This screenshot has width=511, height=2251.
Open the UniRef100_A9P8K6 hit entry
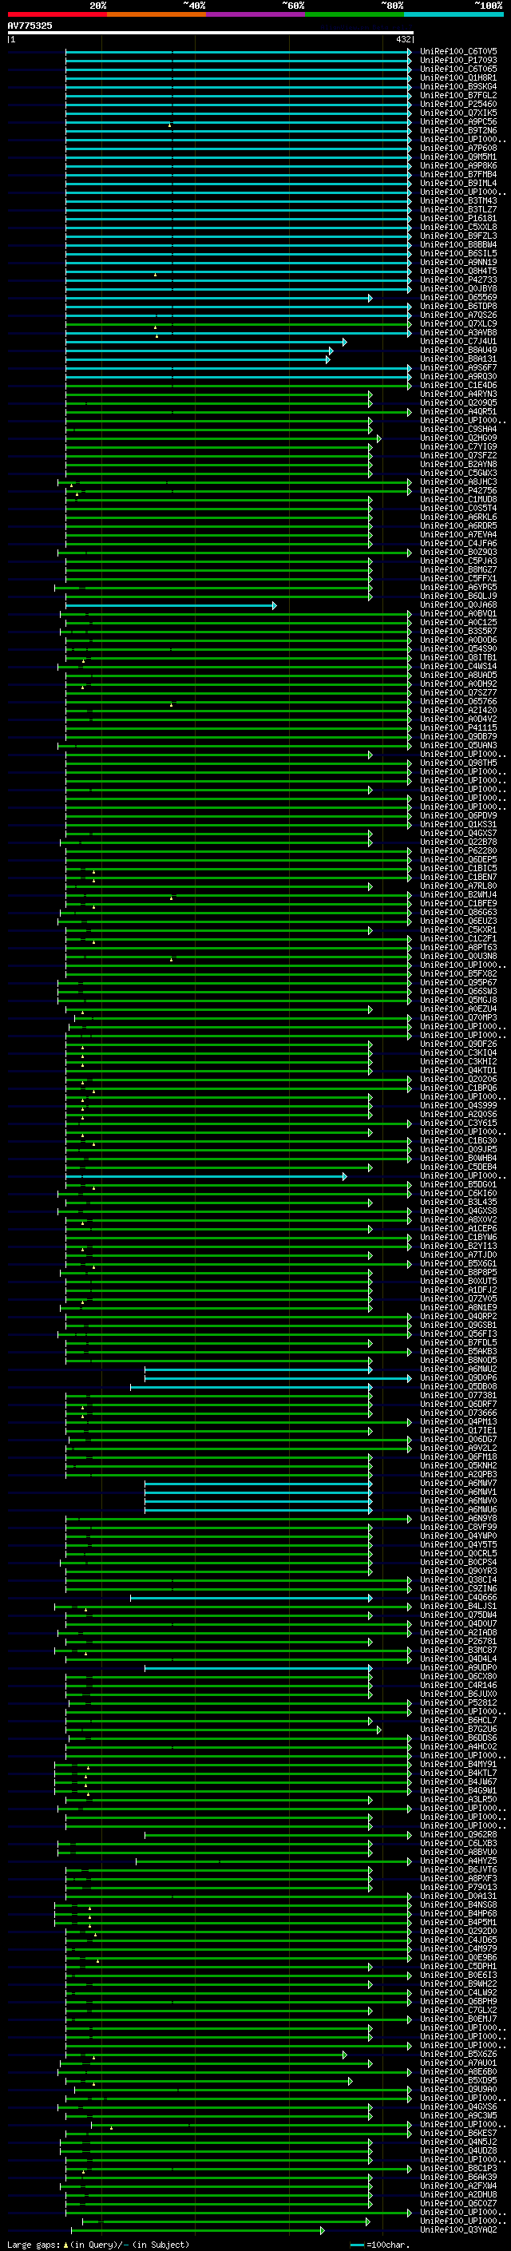[x=458, y=166]
